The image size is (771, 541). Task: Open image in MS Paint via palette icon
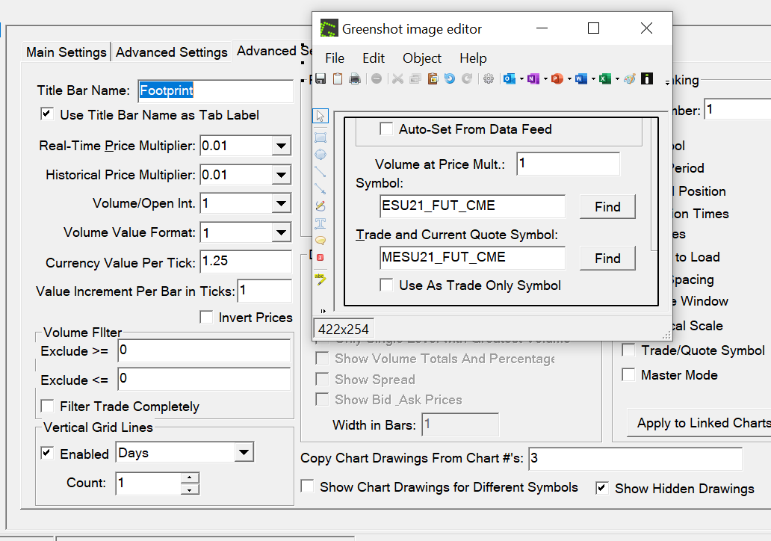click(629, 78)
